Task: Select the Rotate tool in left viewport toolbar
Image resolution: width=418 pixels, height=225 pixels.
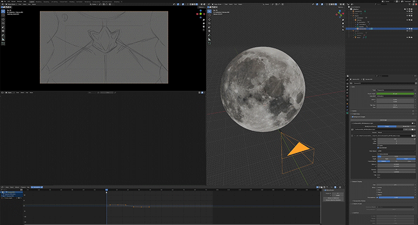Action: click(x=3, y=23)
